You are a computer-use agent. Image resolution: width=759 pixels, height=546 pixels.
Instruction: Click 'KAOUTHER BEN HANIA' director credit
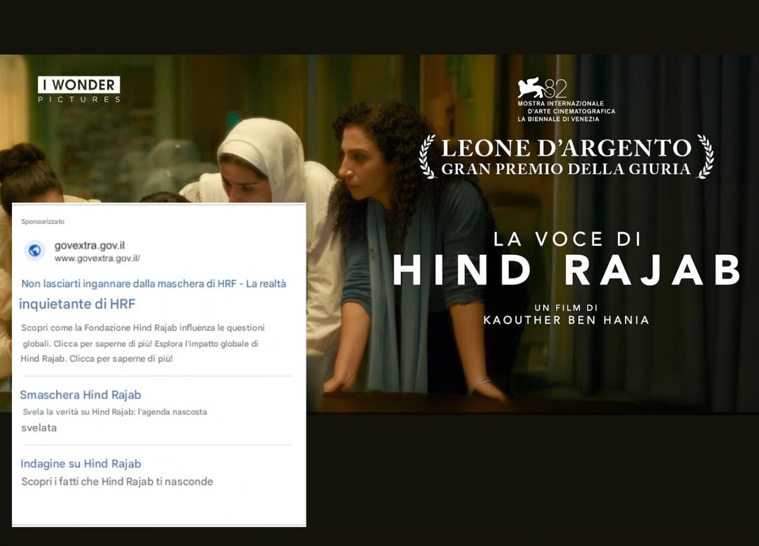(x=567, y=320)
